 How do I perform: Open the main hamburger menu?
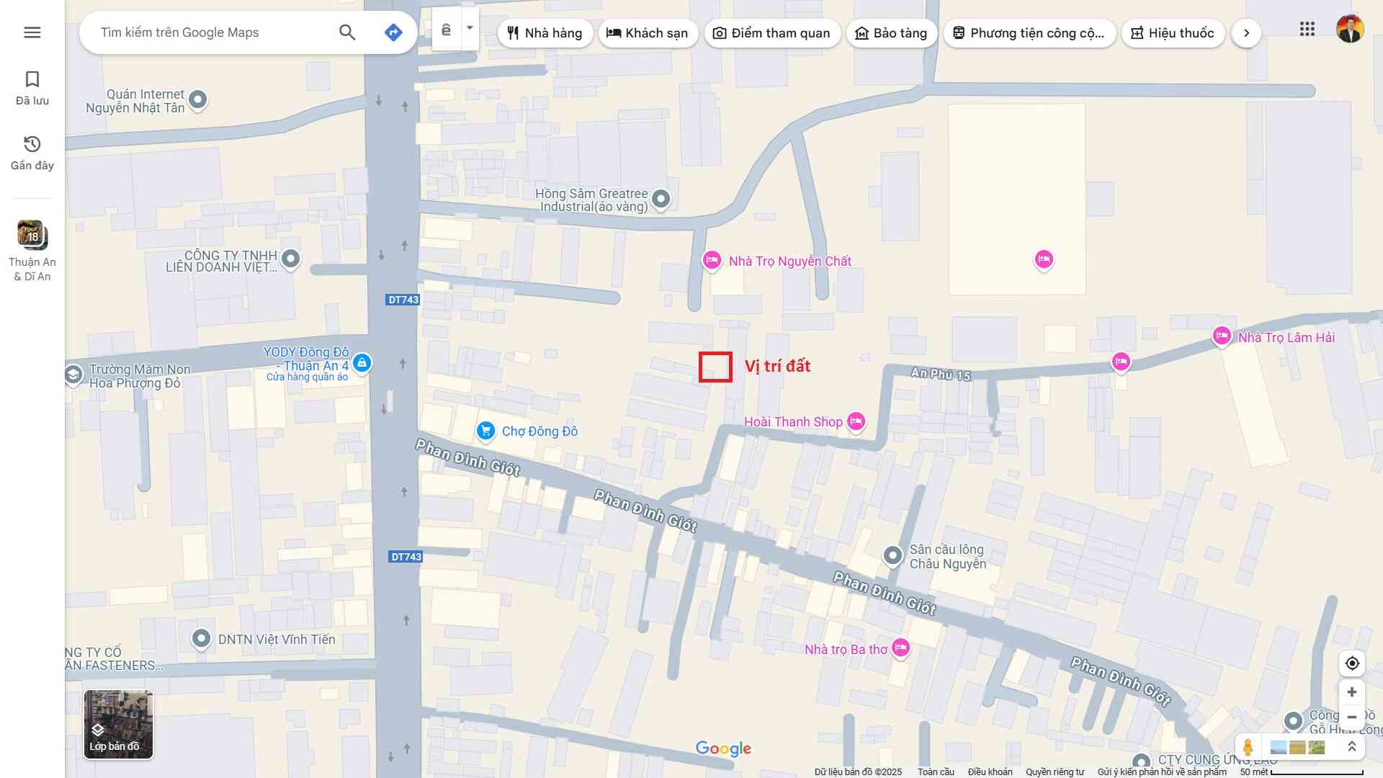pos(32,32)
